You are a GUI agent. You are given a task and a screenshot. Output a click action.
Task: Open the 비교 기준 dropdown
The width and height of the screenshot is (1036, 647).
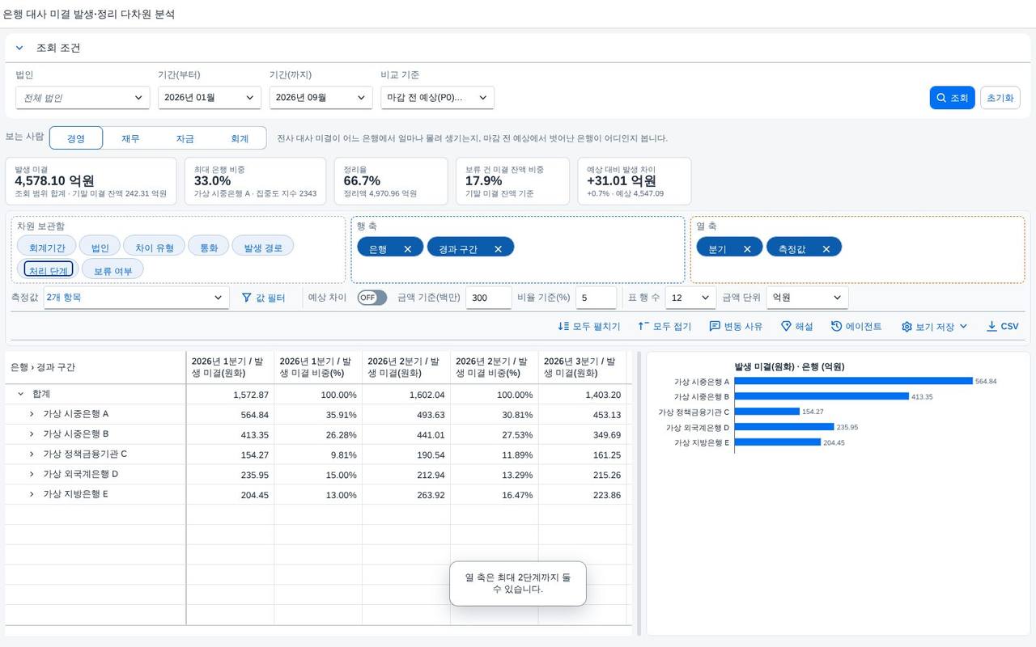437,98
